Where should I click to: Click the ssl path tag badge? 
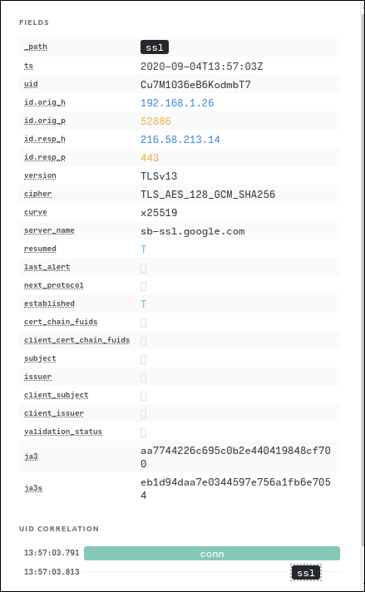(x=155, y=47)
